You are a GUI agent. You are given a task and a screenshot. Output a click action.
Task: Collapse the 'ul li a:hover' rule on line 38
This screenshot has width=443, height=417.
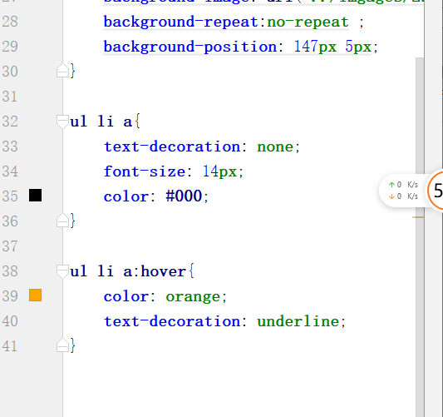click(x=62, y=271)
